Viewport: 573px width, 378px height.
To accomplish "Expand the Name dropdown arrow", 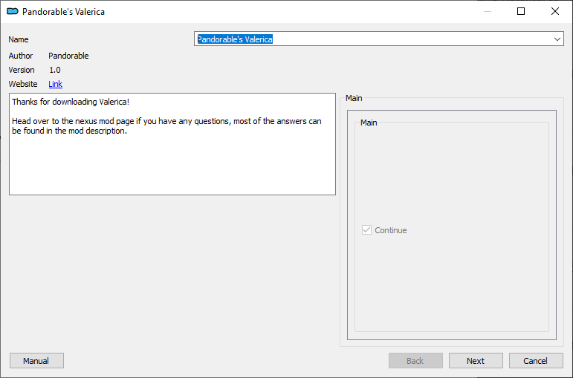I will (x=557, y=39).
